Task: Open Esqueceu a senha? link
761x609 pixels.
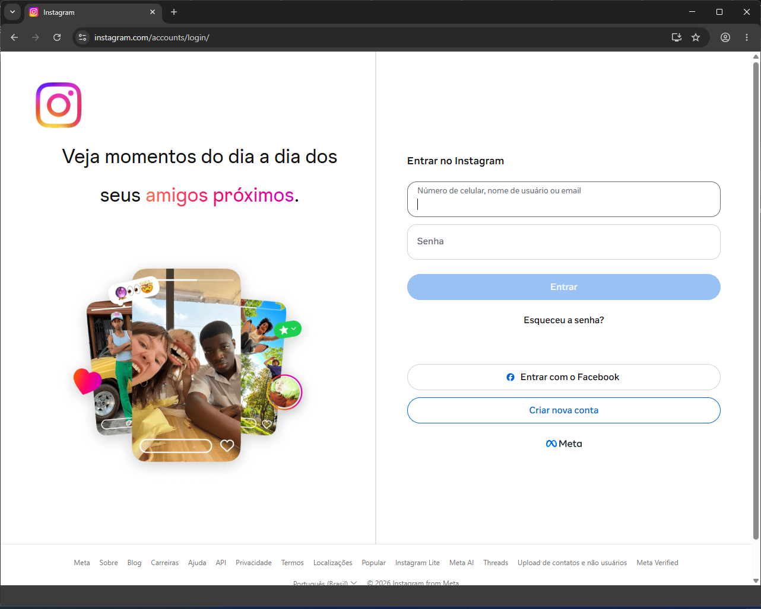Action: pos(564,320)
